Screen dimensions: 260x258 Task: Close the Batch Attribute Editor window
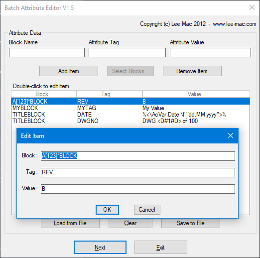click(x=252, y=7)
